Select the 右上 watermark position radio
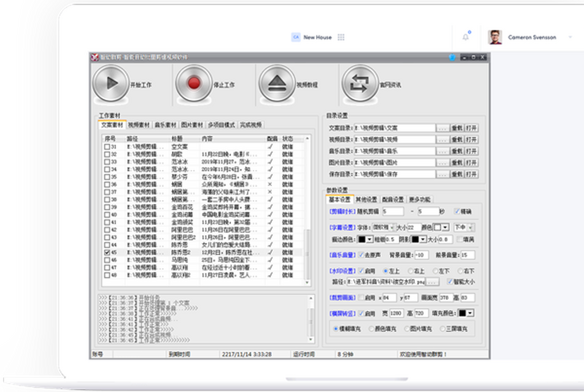The height and width of the screenshot is (392, 584). coord(410,271)
